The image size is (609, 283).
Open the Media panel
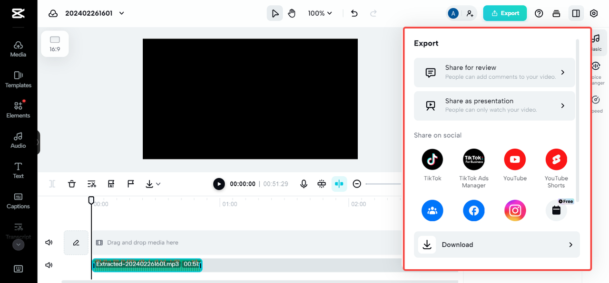[x=18, y=49]
